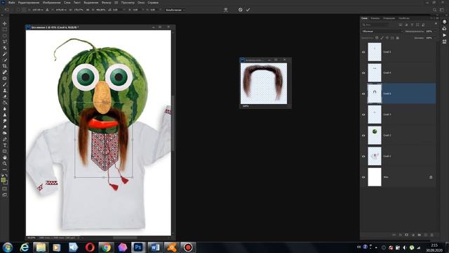Click the delete layer trash icon
This screenshot has height=253, width=449.
coord(432,235)
